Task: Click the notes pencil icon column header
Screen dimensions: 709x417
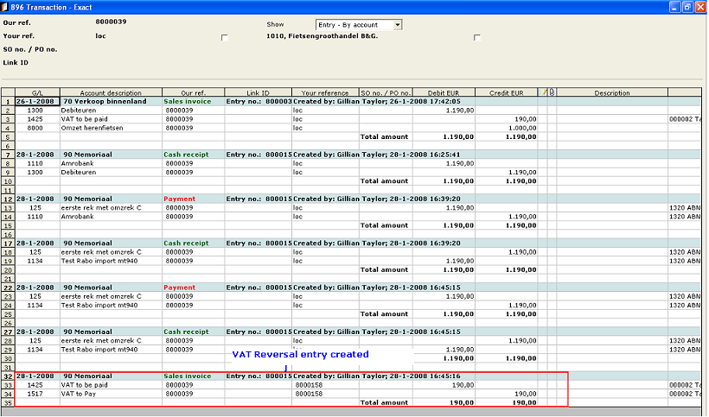Action: tap(543, 92)
